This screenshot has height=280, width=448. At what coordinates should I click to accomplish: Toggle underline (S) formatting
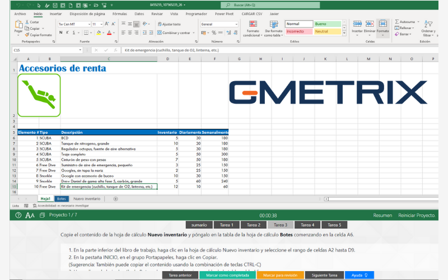tap(74, 32)
